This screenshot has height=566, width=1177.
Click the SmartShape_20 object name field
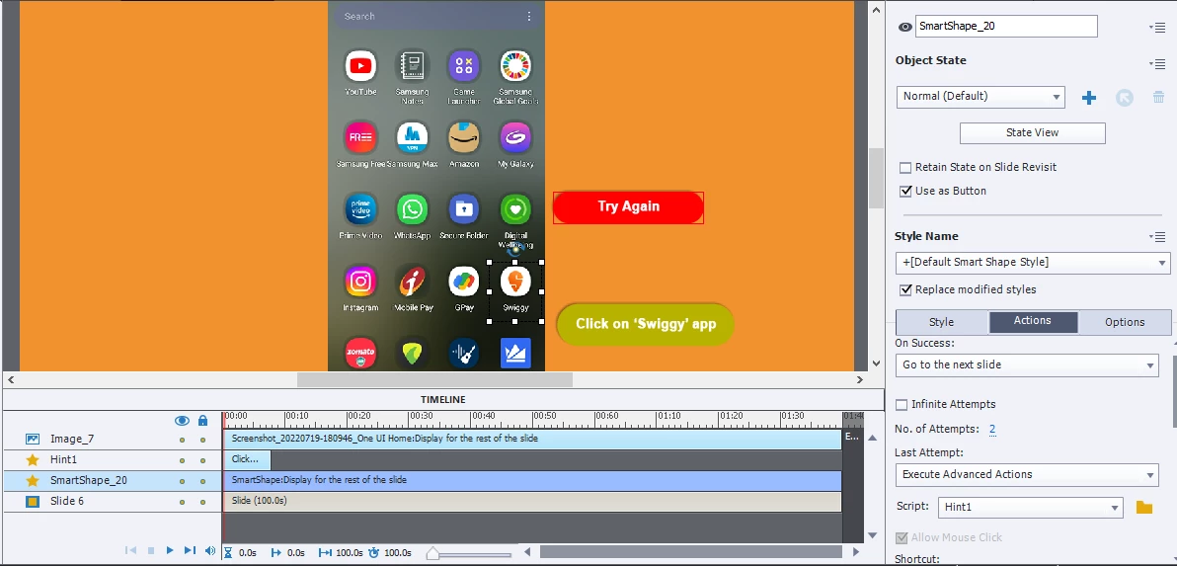point(1006,27)
